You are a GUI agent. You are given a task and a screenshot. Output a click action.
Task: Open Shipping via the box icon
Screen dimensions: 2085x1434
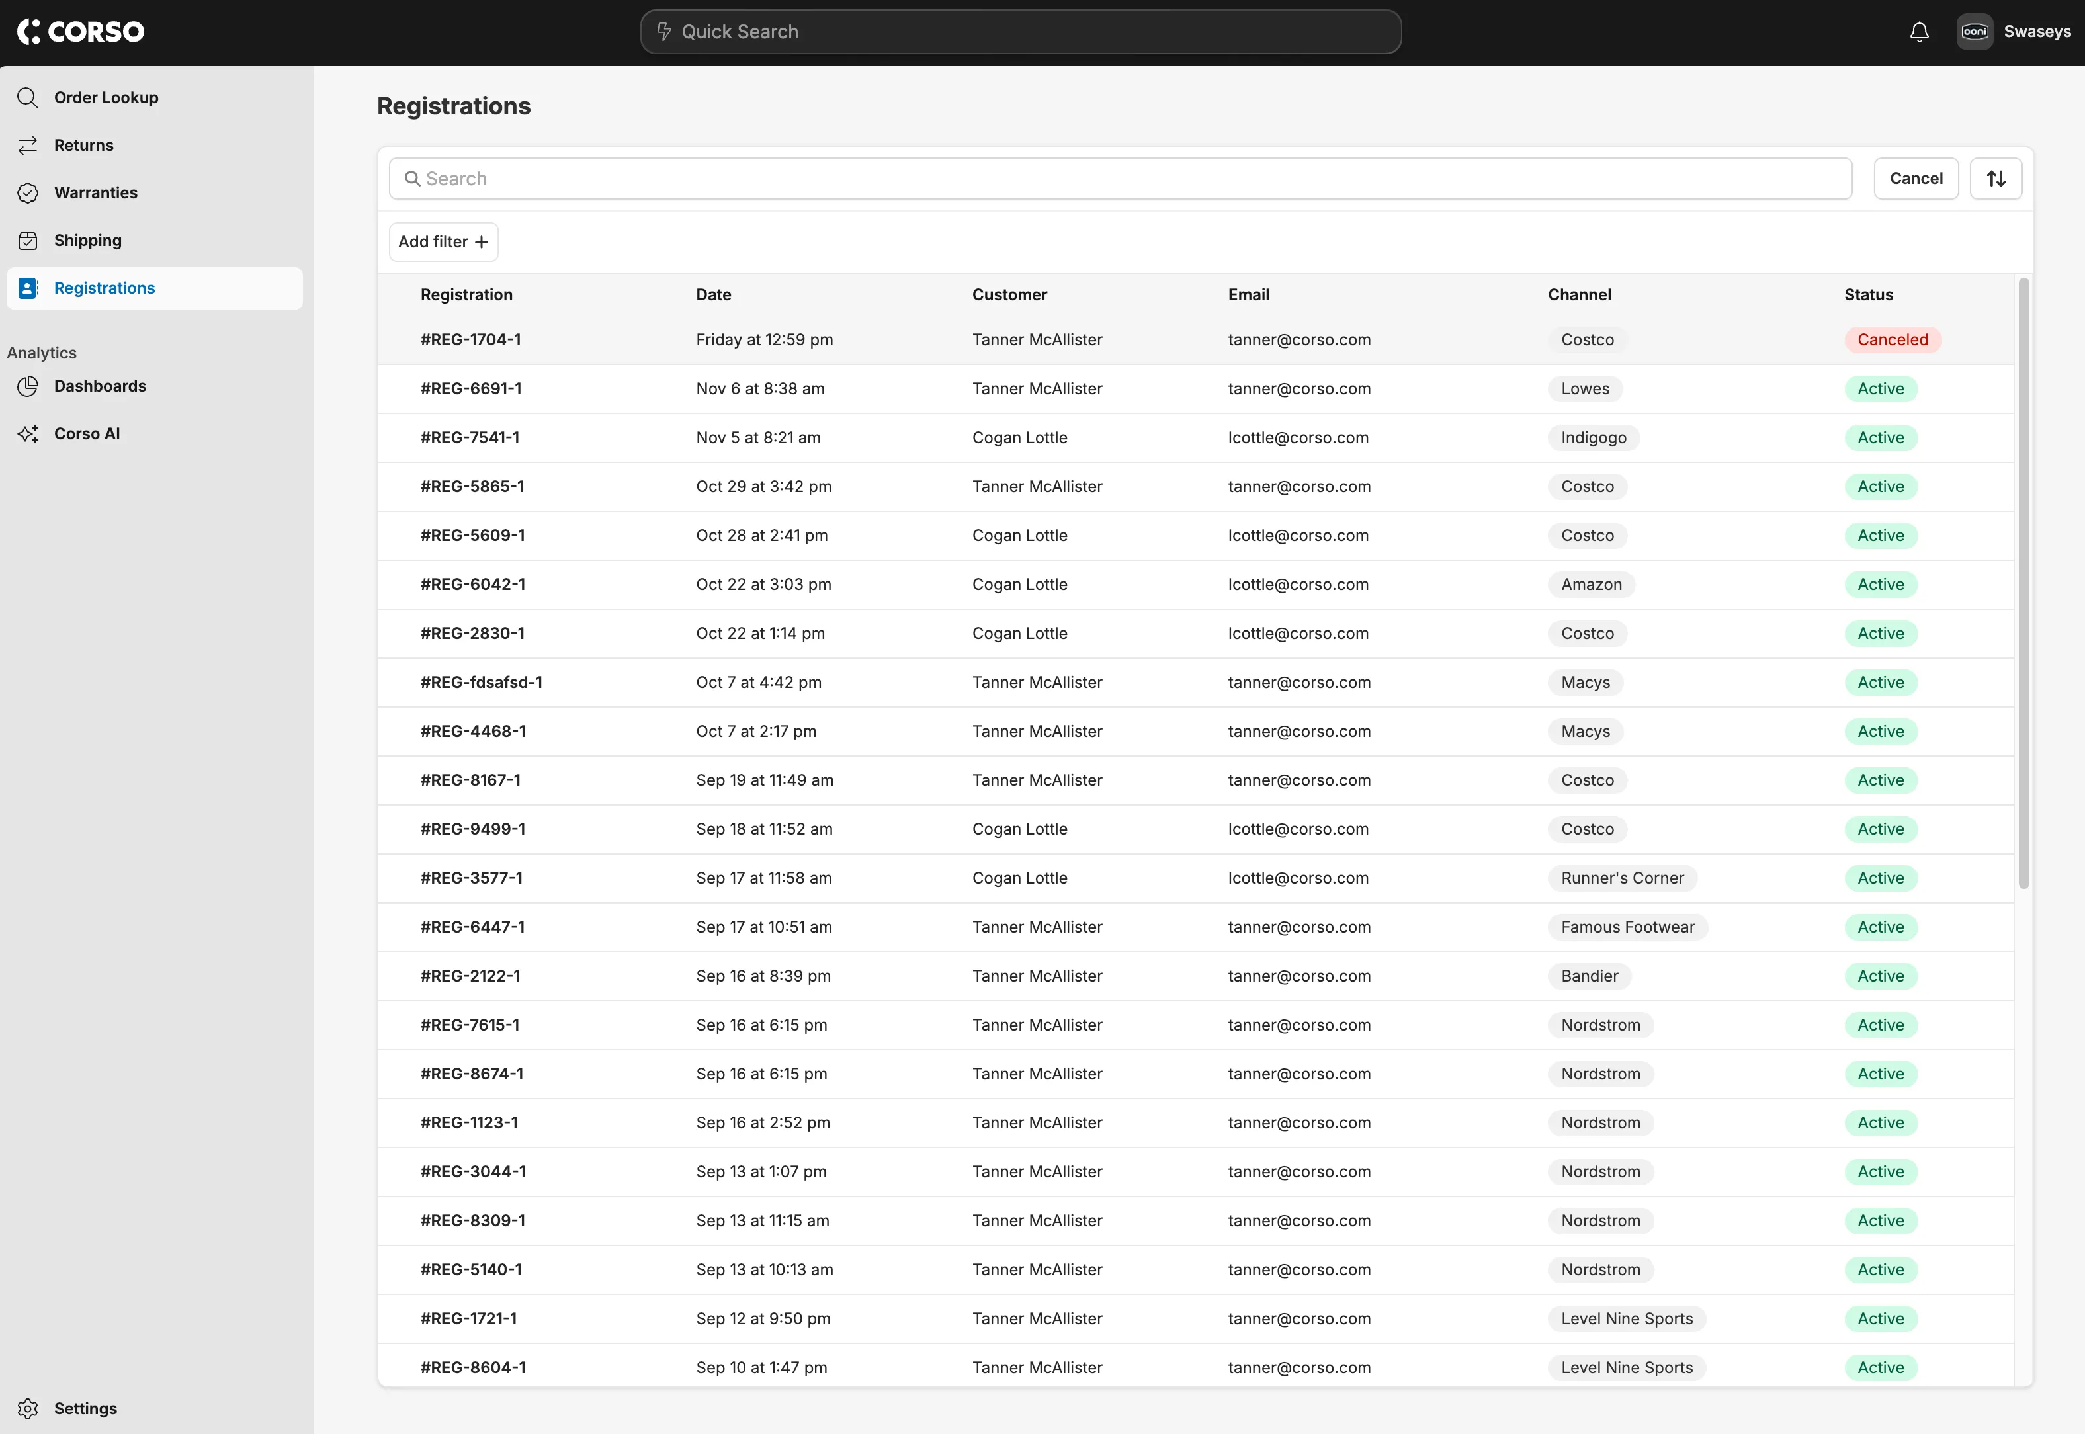28,240
